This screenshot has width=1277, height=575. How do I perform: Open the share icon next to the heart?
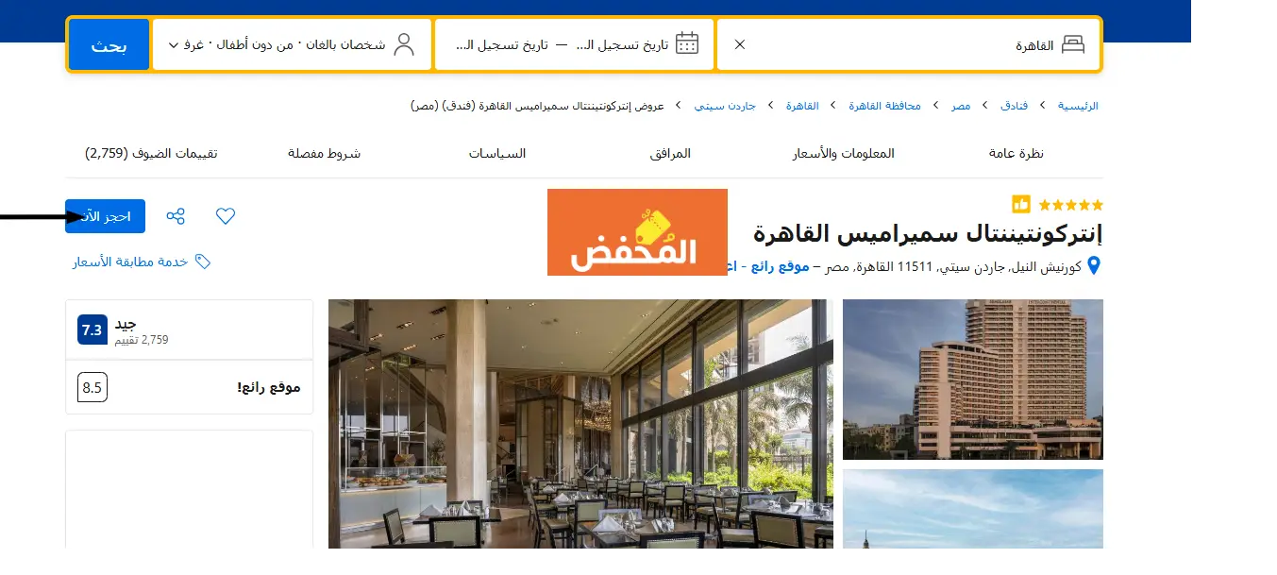point(176,216)
